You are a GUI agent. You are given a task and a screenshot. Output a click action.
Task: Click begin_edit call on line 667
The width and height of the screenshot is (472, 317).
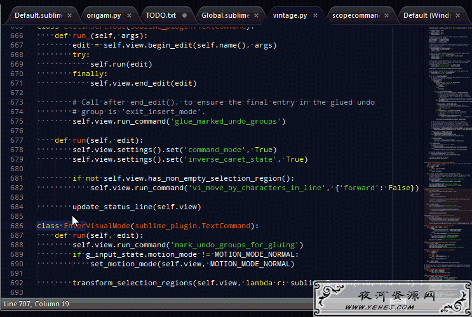tap(170, 46)
